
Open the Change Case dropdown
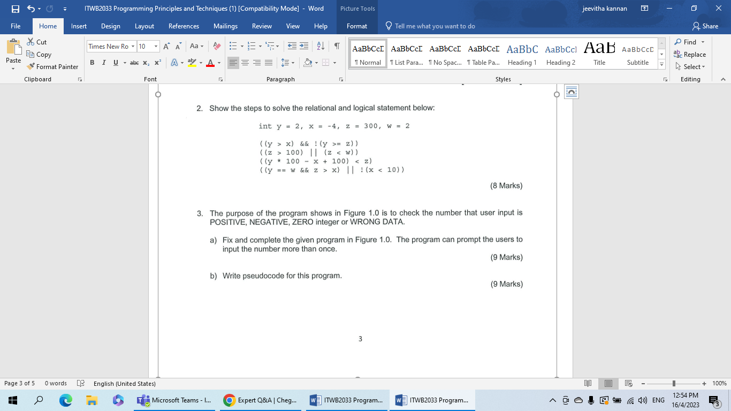point(196,46)
